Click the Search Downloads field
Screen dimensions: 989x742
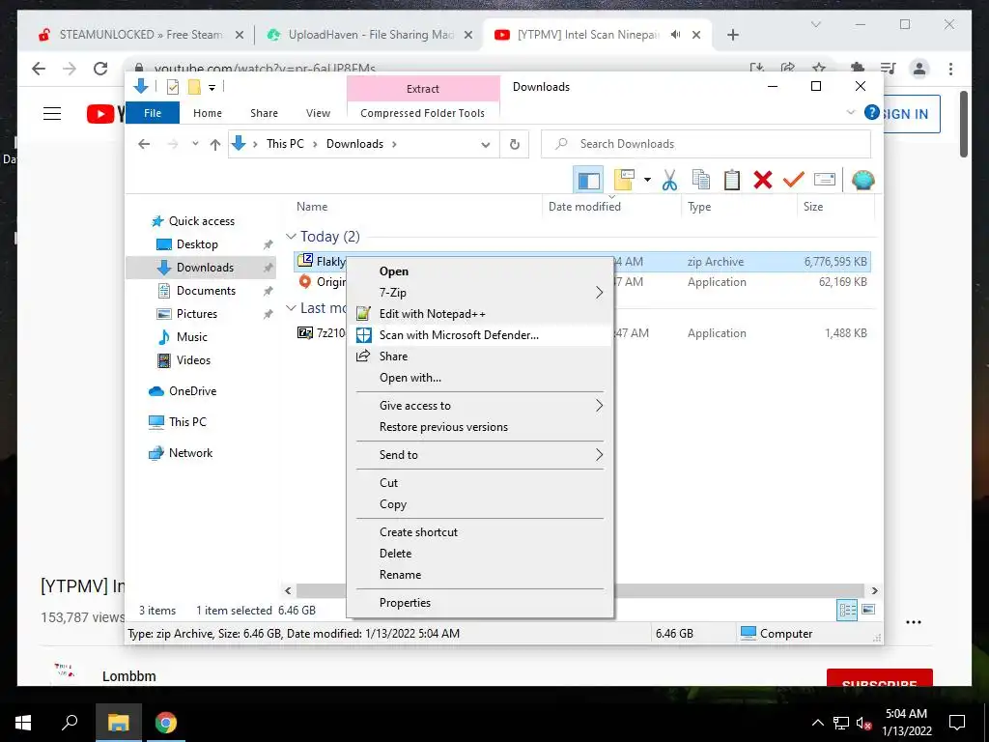tap(706, 145)
